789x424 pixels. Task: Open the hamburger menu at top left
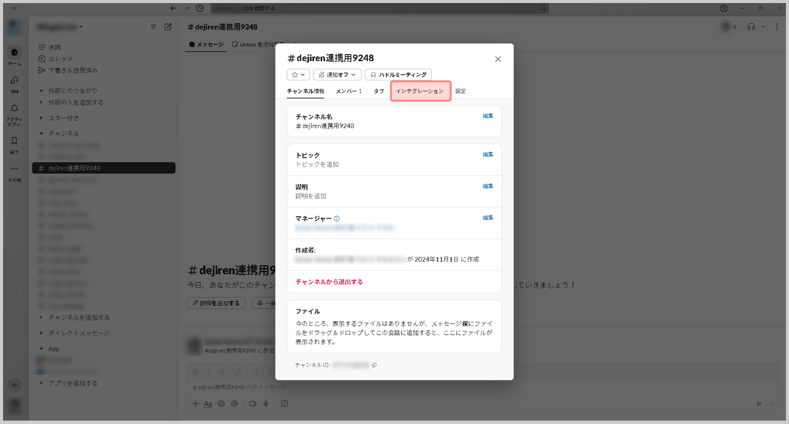[14, 8]
